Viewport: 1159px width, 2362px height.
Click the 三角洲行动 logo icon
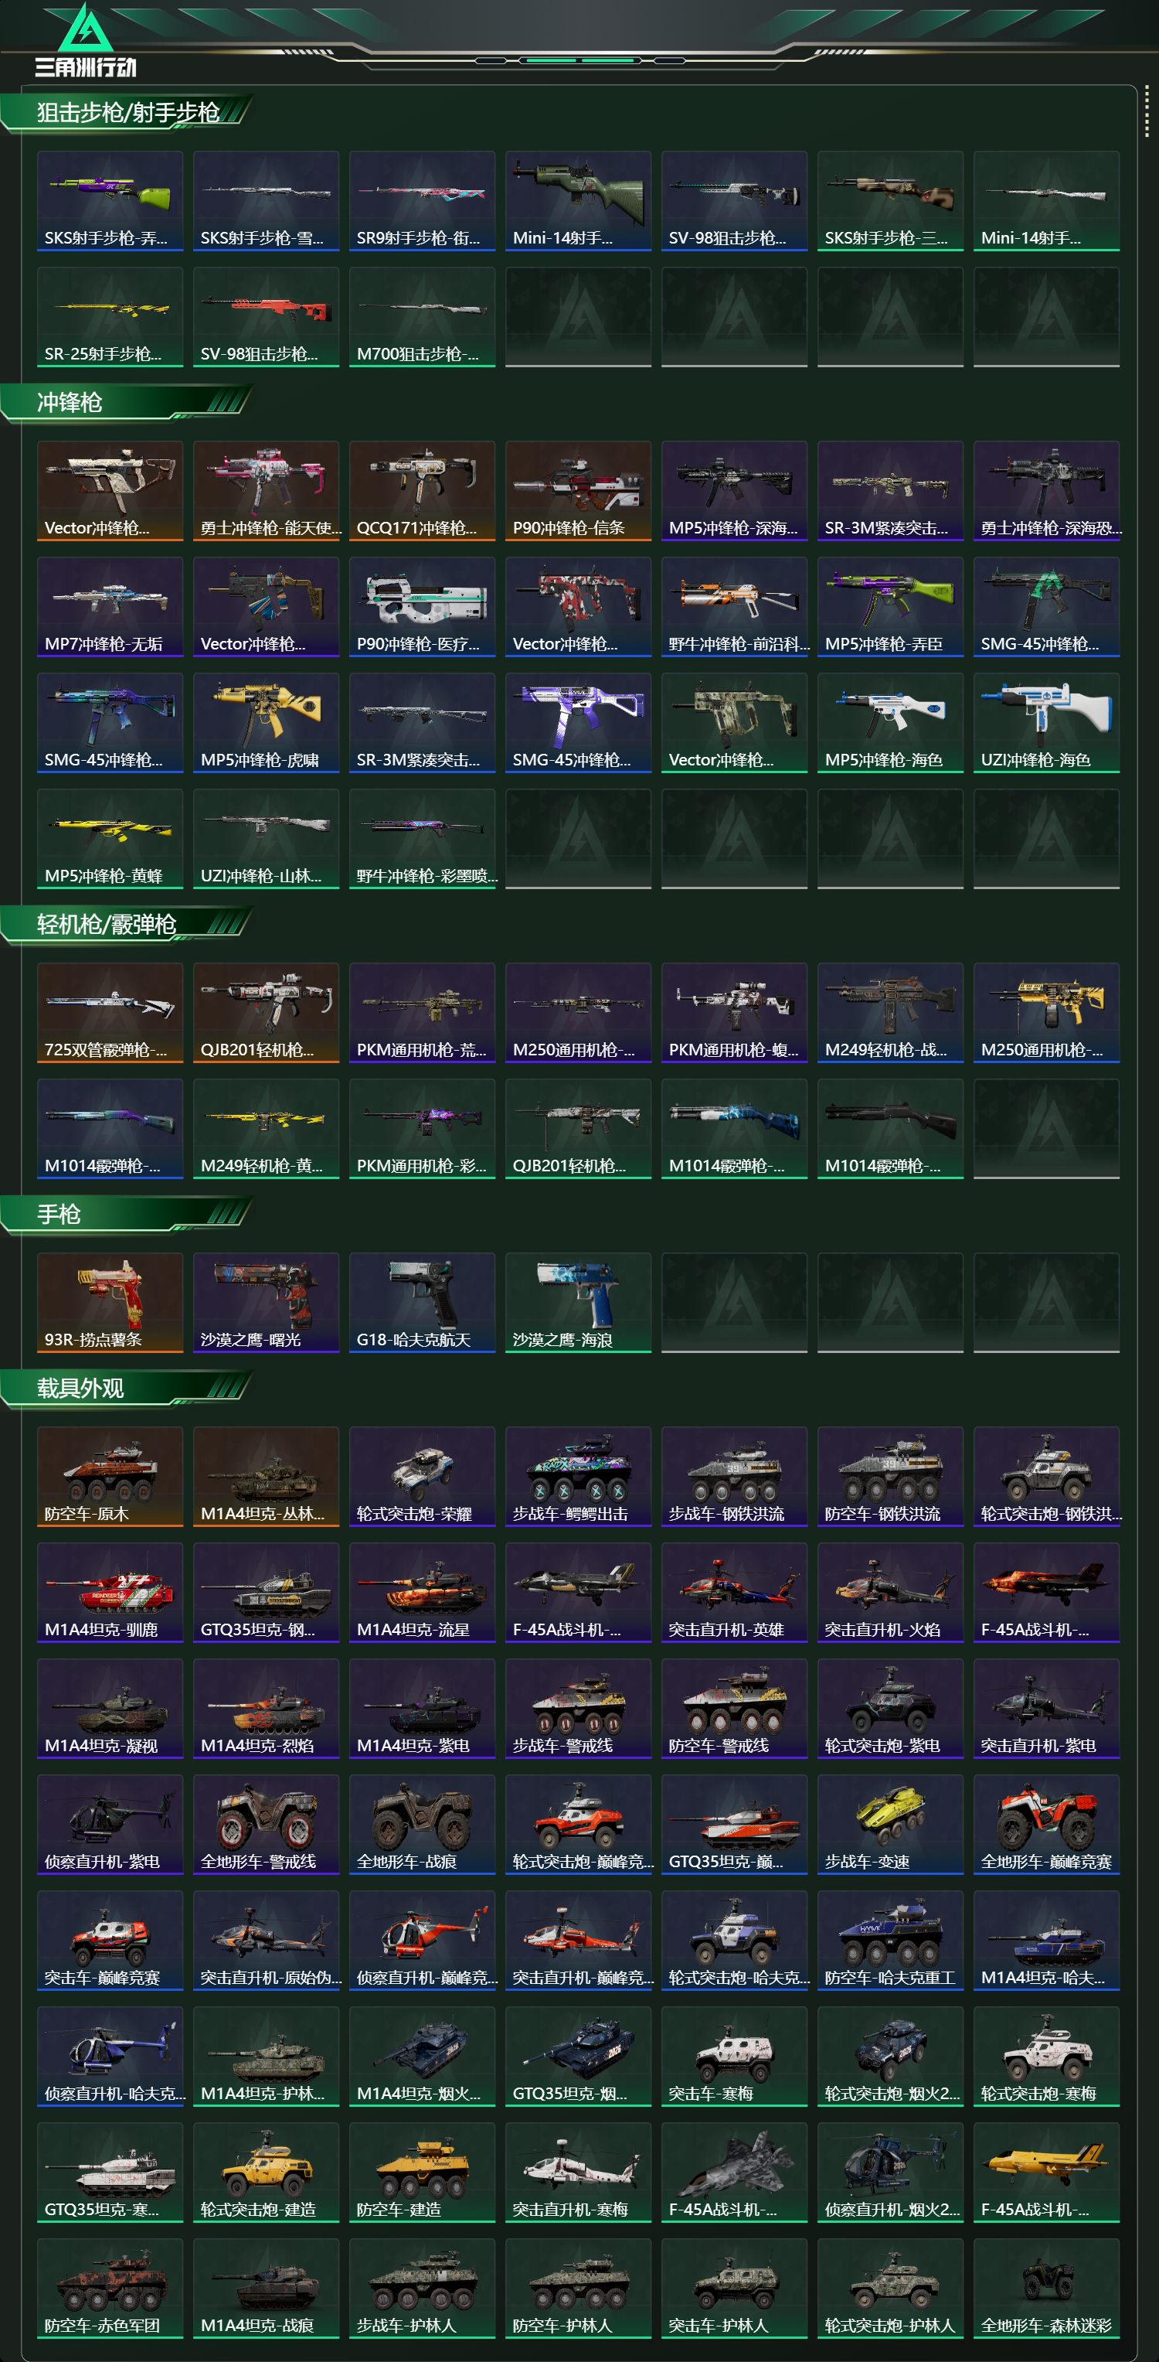(x=85, y=39)
